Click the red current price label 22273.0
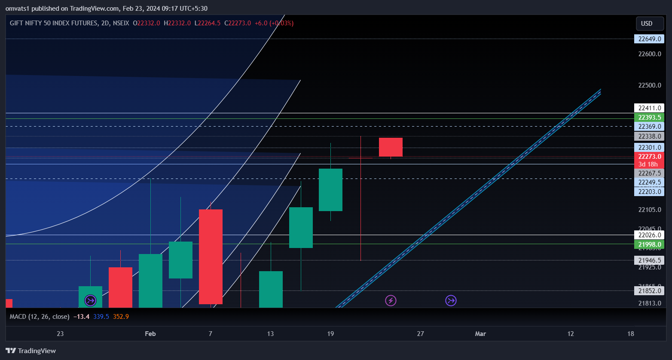Viewport: 672px width, 360px height. [x=649, y=157]
